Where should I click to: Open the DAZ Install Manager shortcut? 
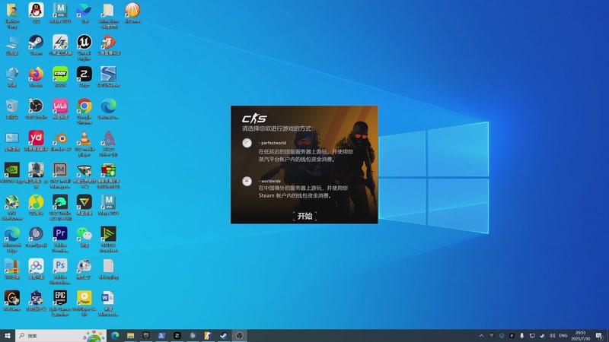pyautogui.click(x=60, y=176)
